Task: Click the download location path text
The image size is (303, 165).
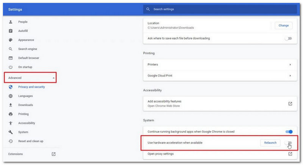Action: [x=171, y=28]
